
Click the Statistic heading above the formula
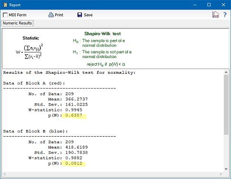point(31,38)
